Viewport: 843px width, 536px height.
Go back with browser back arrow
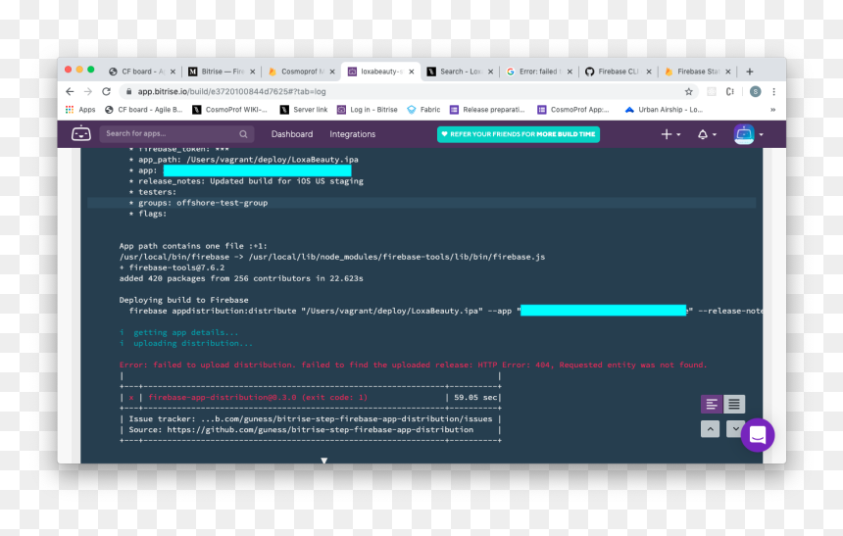point(70,91)
